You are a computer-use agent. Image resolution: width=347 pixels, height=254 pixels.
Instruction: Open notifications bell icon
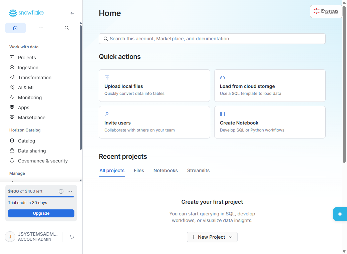click(72, 237)
